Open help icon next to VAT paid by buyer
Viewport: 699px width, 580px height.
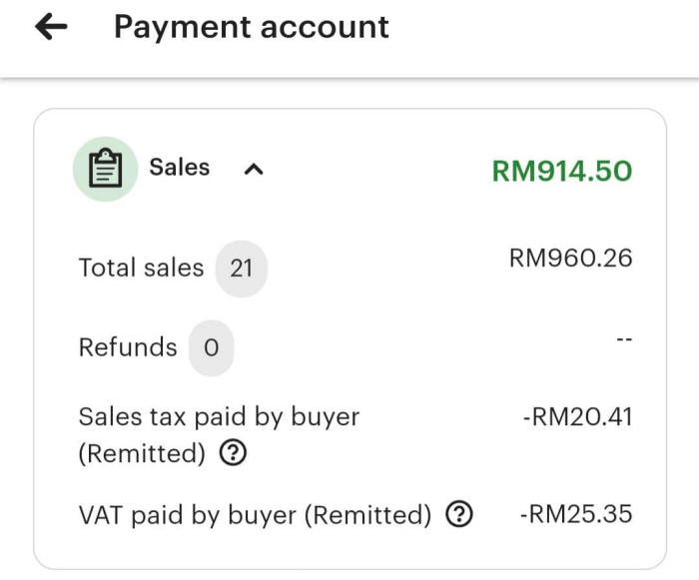pos(458,515)
